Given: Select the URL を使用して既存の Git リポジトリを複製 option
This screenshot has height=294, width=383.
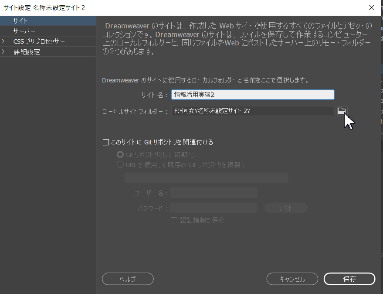Looking at the screenshot, I should click(x=120, y=164).
